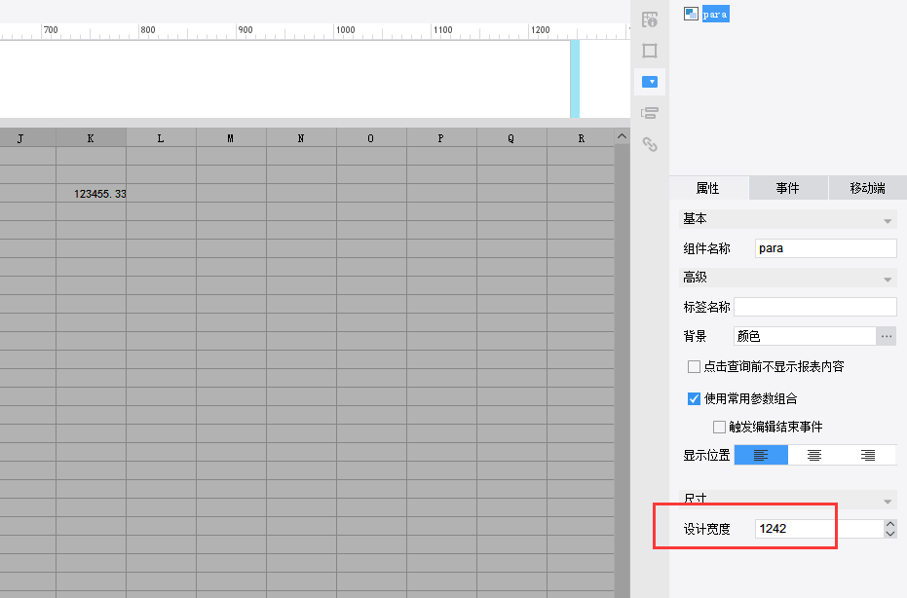The height and width of the screenshot is (598, 907).
Task: Uncheck 使用常用参数组合 checkbox
Action: tap(694, 398)
